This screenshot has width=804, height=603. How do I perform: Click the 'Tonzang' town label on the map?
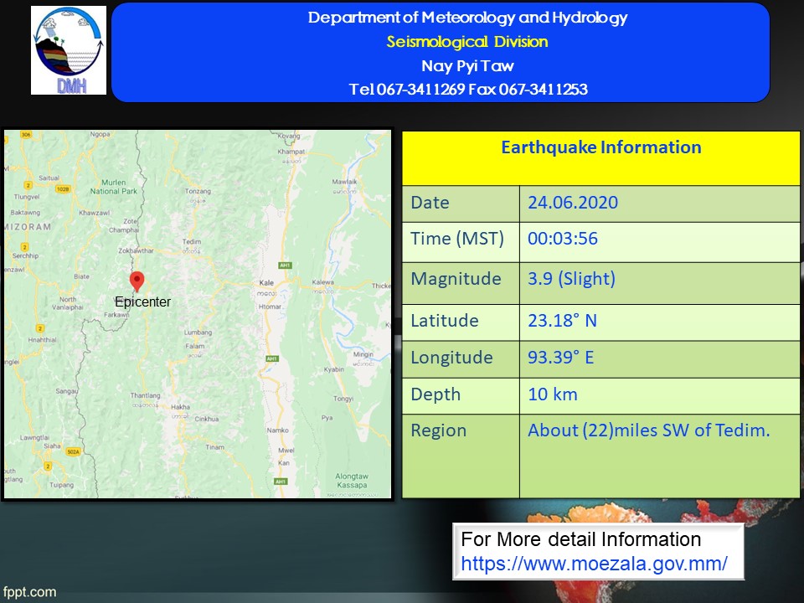[x=198, y=191]
